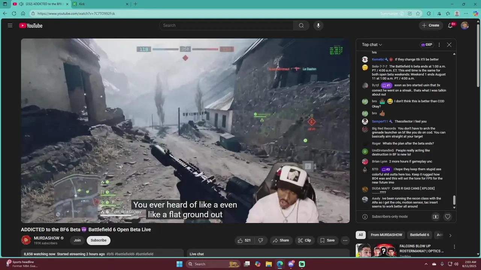Switch to the Kick browser tab

(100, 4)
